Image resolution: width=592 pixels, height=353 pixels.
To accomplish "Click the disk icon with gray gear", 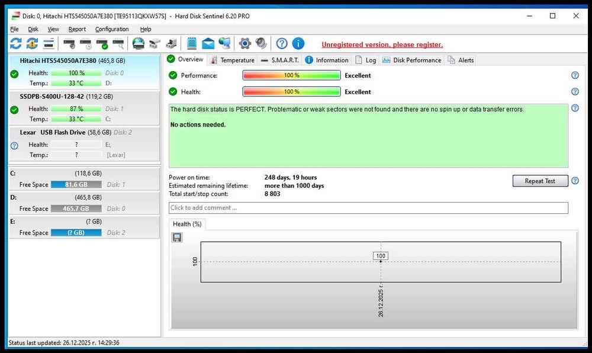I will (69, 44).
